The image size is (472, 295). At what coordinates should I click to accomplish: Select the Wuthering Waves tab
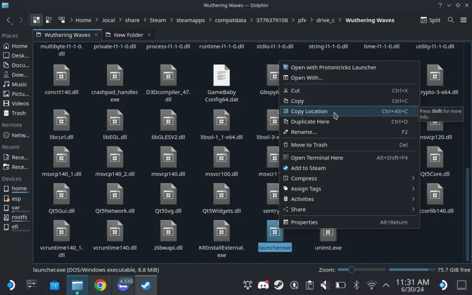click(x=67, y=35)
